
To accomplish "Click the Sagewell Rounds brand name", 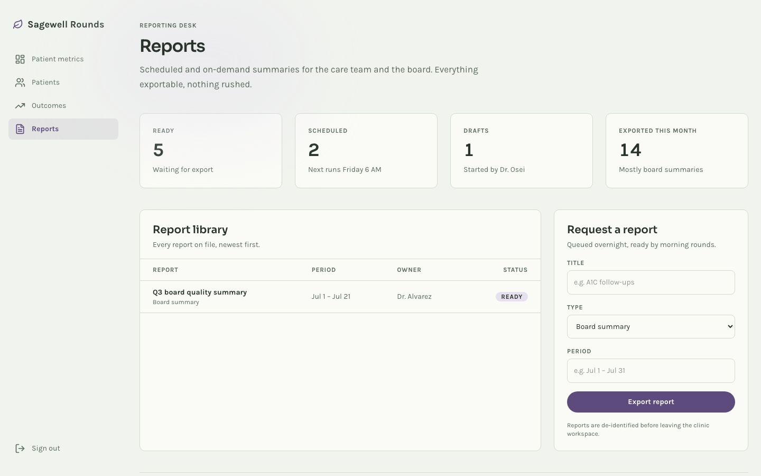I will point(66,24).
